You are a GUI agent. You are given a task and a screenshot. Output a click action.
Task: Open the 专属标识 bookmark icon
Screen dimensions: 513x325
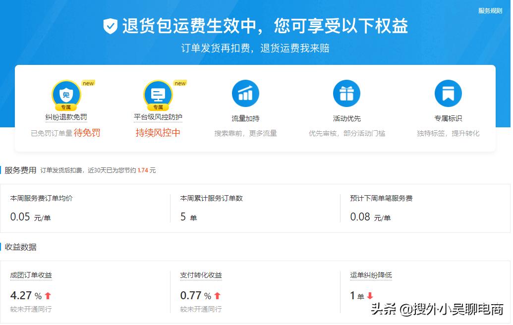[448, 93]
